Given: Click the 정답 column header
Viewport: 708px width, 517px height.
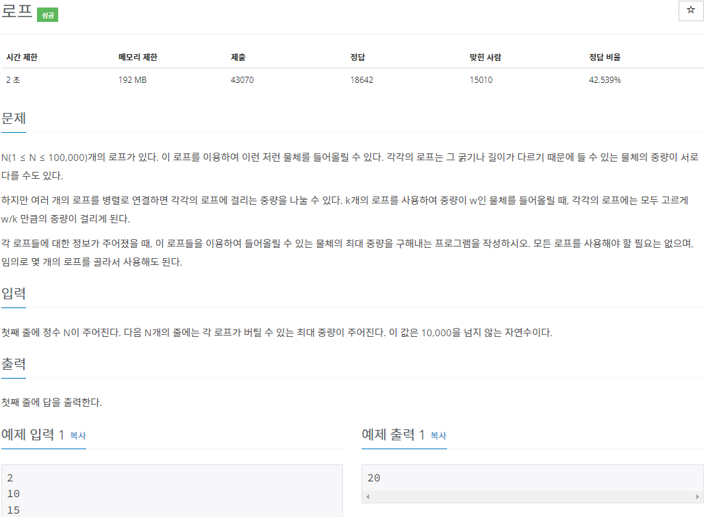Looking at the screenshot, I should [357, 58].
